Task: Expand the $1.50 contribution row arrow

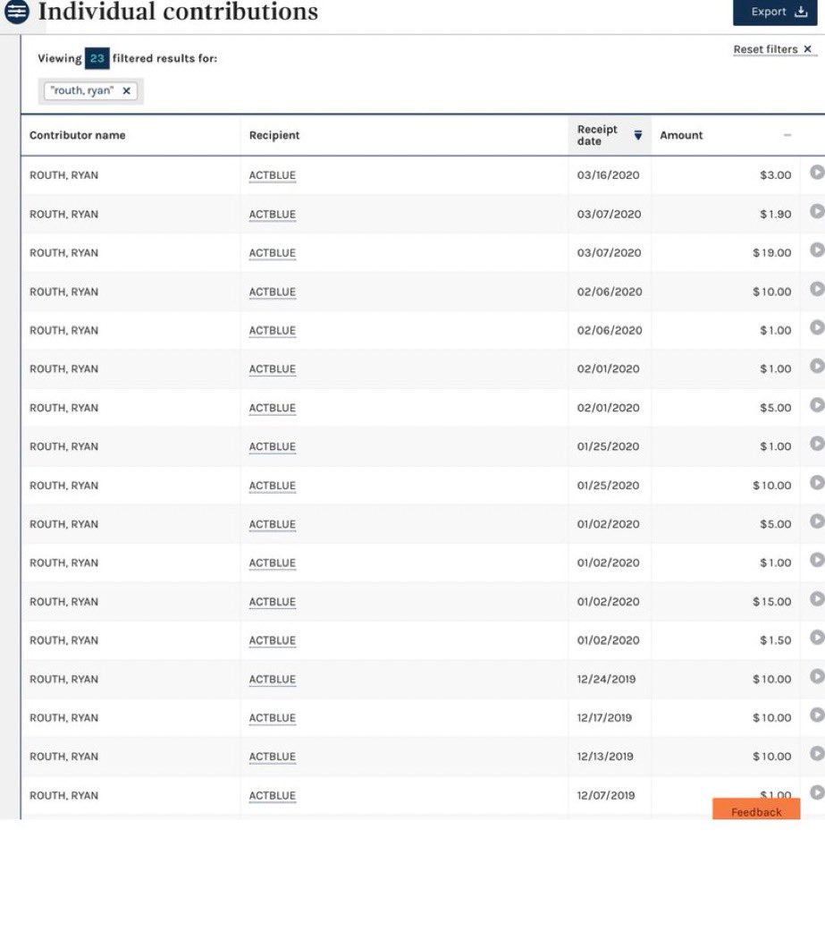Action: tap(817, 637)
